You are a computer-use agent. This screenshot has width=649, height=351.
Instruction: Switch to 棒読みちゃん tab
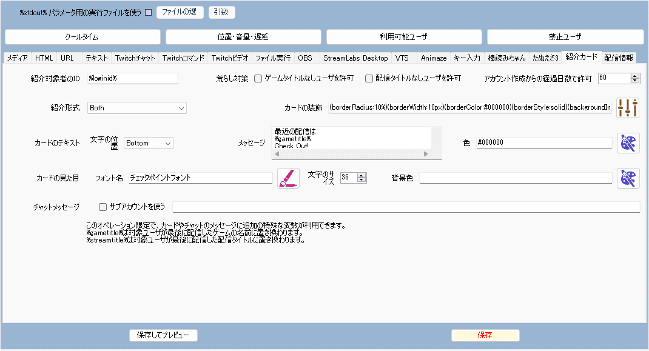click(x=506, y=58)
